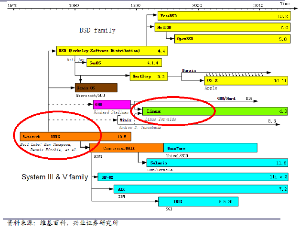Click the 'Microsoft/SCO' caption
Viewport: 300px width, 230px height.
tap(90, 95)
